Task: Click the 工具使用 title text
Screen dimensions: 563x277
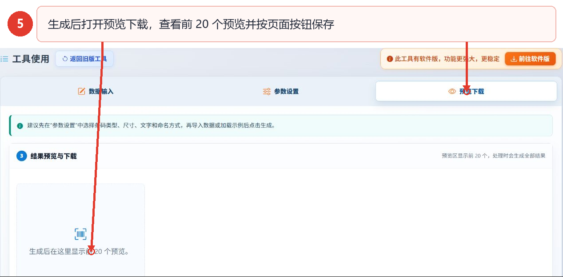Action: [x=31, y=59]
